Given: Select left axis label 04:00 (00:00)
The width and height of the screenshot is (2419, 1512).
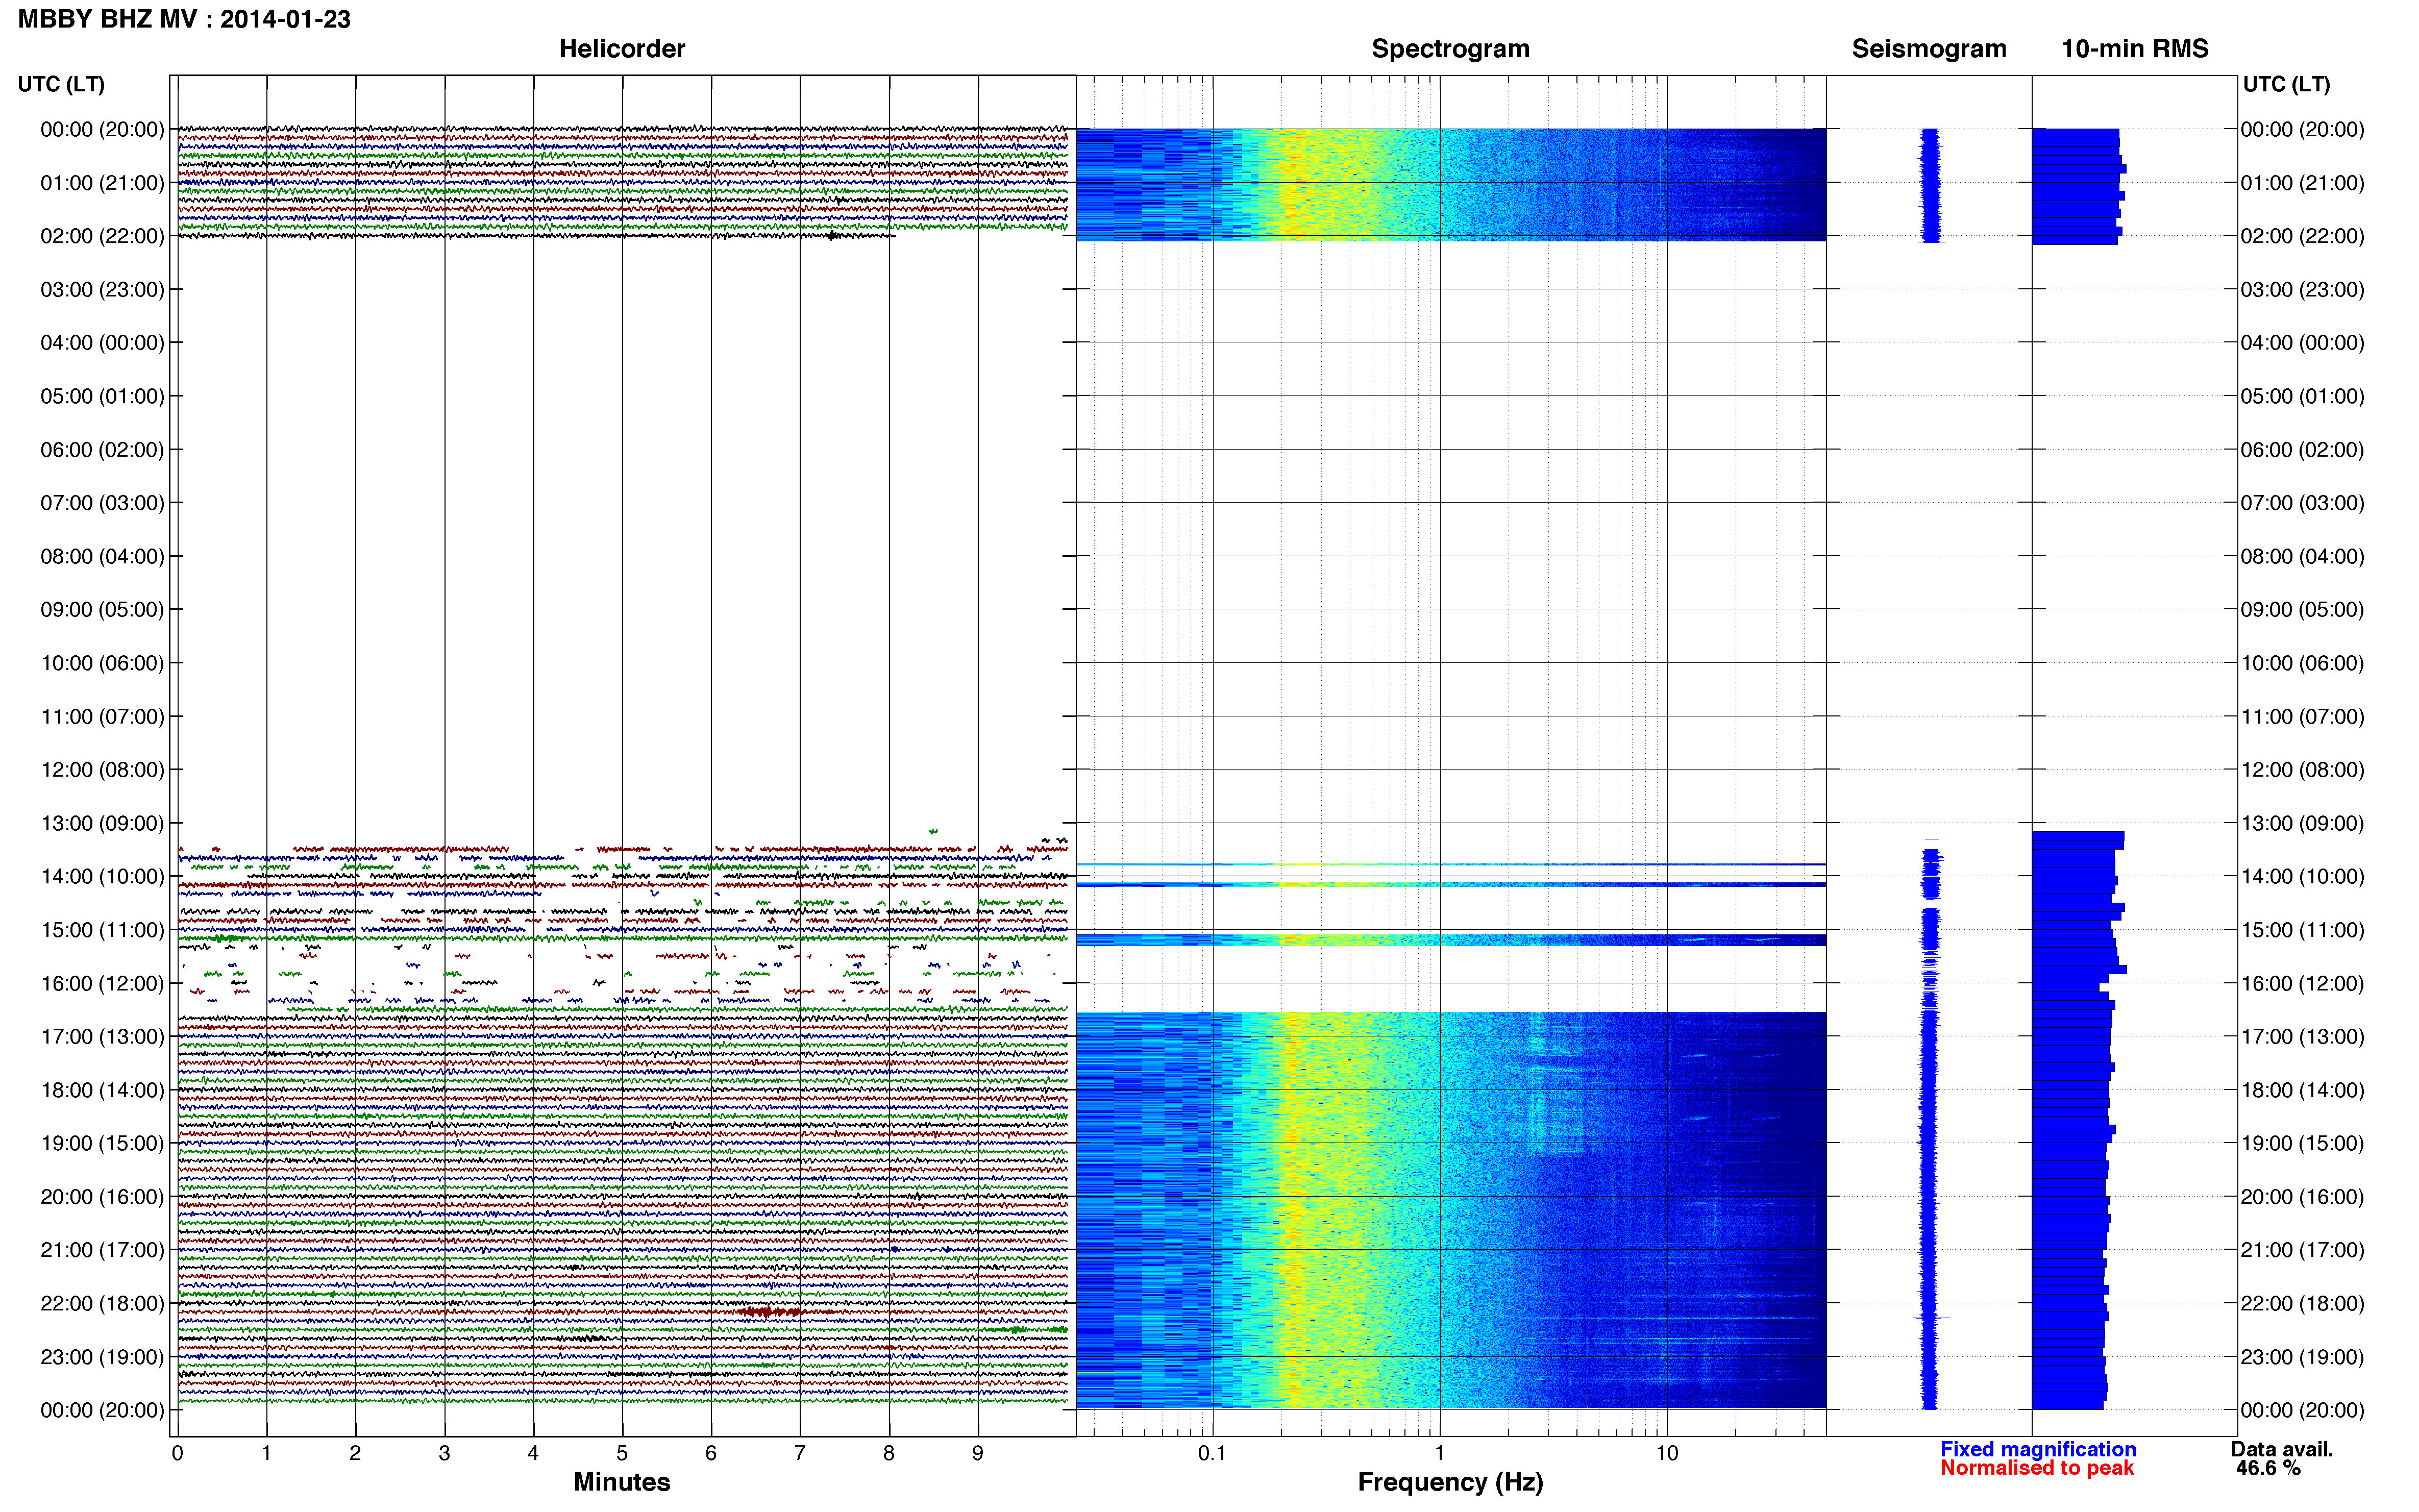Looking at the screenshot, I should pos(102,343).
